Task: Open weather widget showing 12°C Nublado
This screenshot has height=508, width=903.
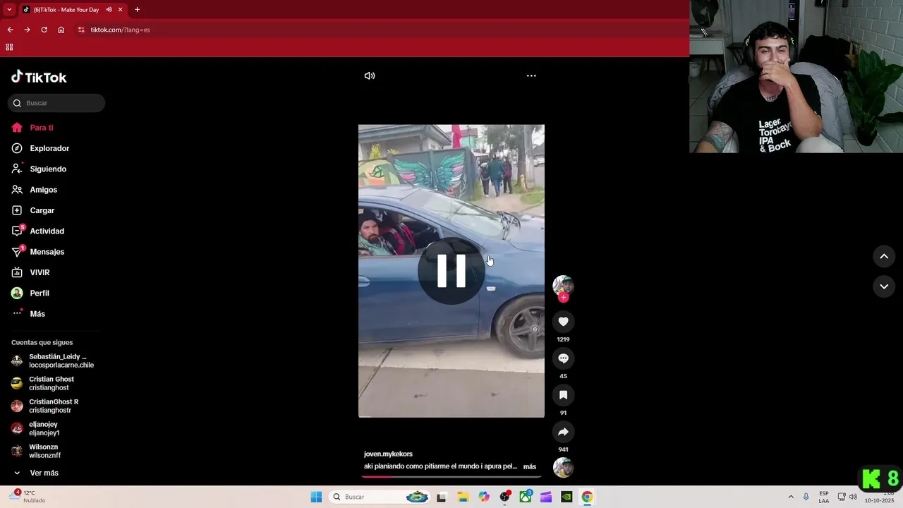Action: [x=28, y=497]
